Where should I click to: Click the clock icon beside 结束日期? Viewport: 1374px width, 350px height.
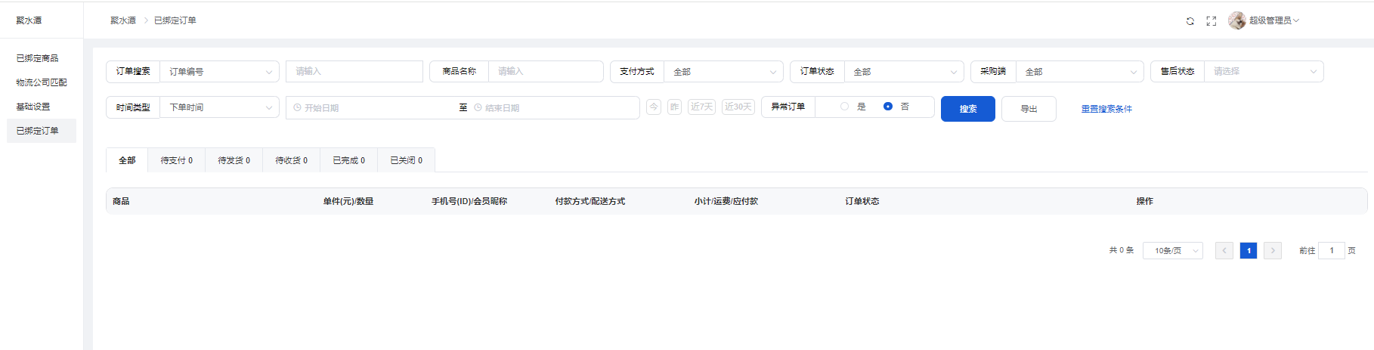pyautogui.click(x=478, y=108)
